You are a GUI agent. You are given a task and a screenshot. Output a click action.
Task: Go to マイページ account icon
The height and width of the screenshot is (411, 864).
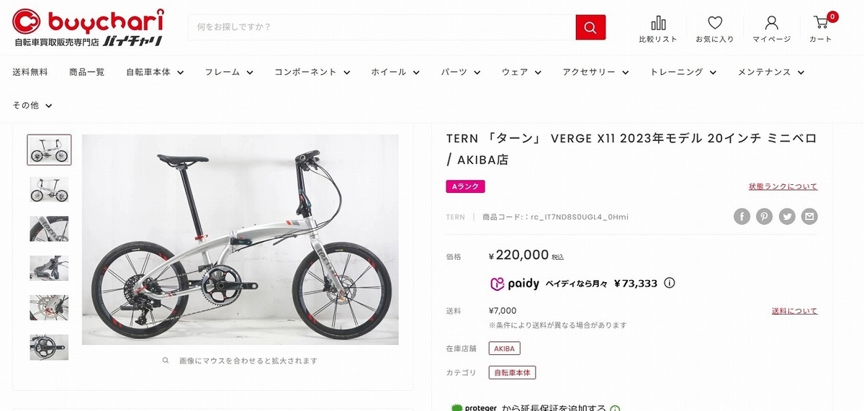pos(772,30)
